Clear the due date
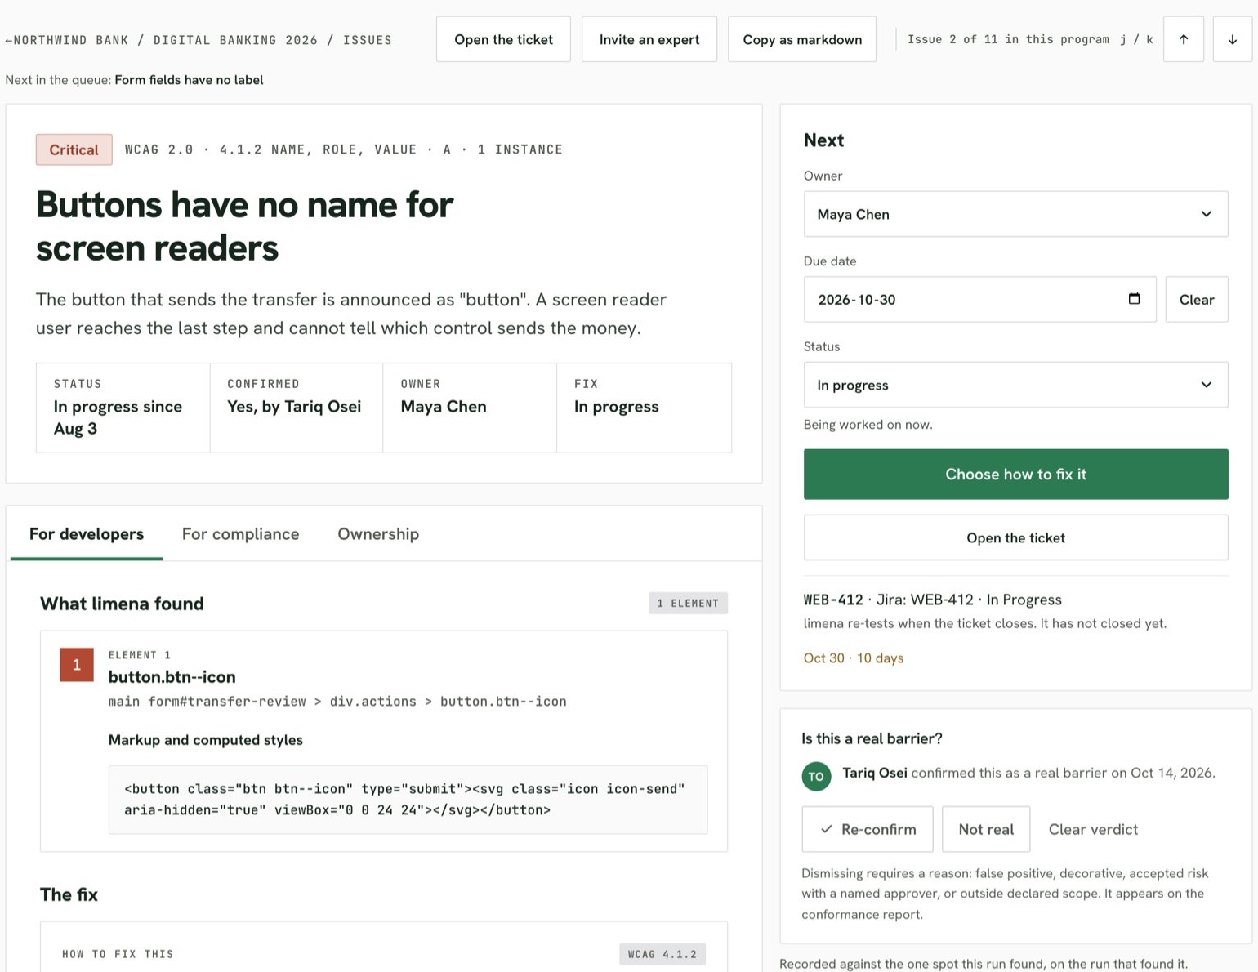Image resolution: width=1258 pixels, height=972 pixels. [1197, 300]
